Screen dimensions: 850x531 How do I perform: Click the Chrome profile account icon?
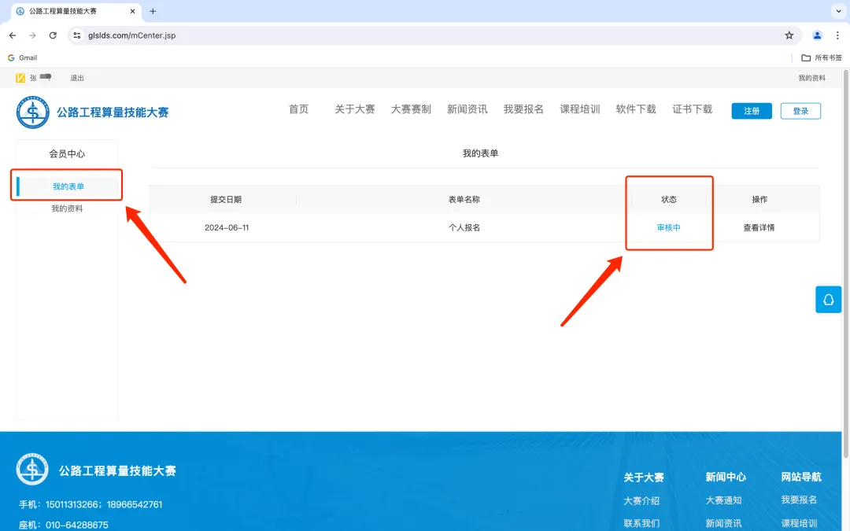[x=816, y=35]
